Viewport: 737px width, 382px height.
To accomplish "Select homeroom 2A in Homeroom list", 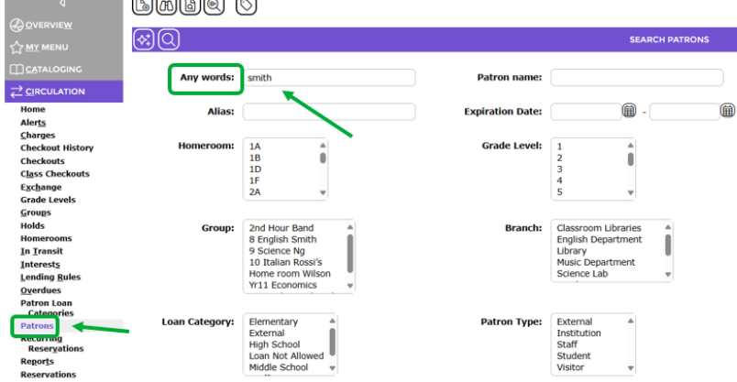I will 255,191.
